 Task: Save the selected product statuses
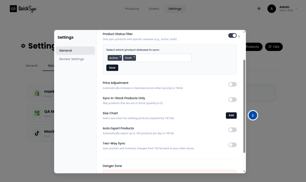point(112,68)
